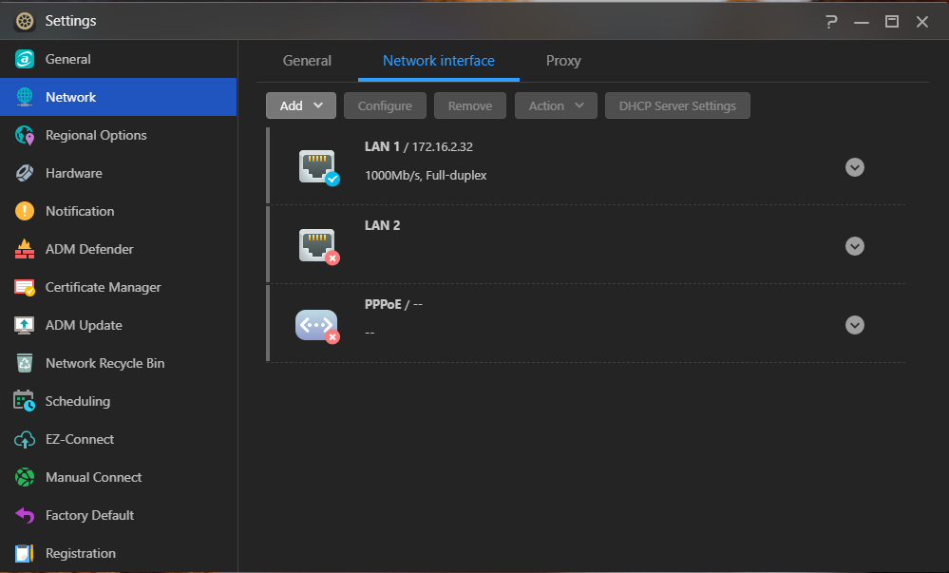Viewport: 949px width, 573px height.
Task: Click the LAN 2 disconnected port icon
Action: (316, 245)
